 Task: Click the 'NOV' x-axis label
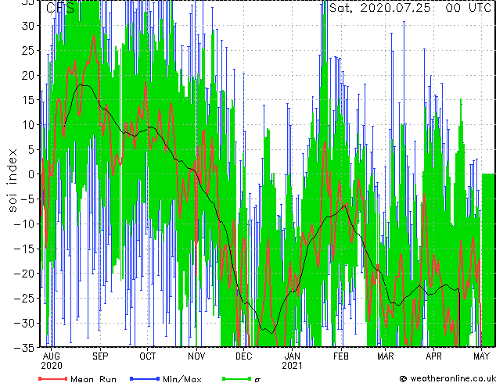tap(196, 356)
